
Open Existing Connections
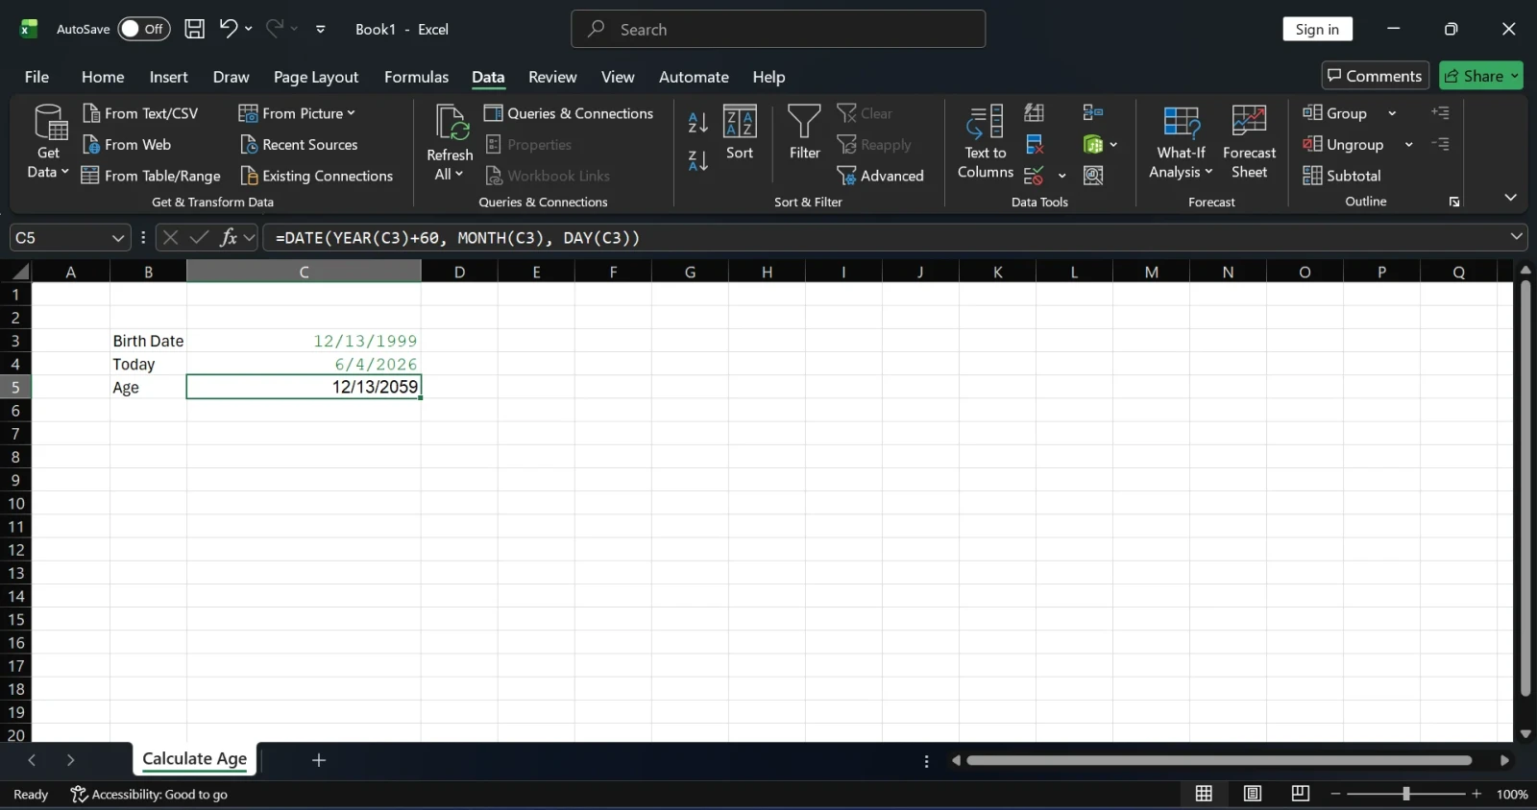coord(316,176)
